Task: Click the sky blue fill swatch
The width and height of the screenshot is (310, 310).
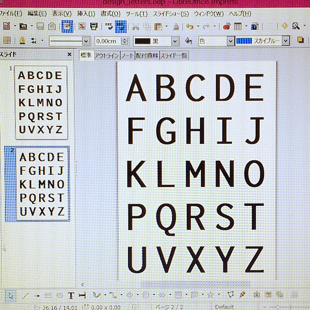Action: click(x=244, y=41)
